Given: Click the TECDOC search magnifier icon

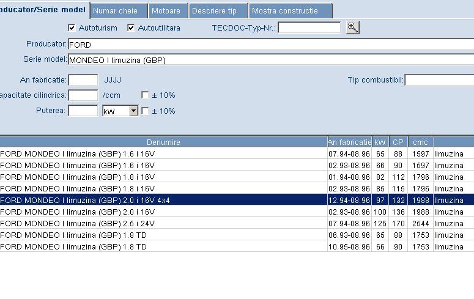Looking at the screenshot, I should pos(352,28).
